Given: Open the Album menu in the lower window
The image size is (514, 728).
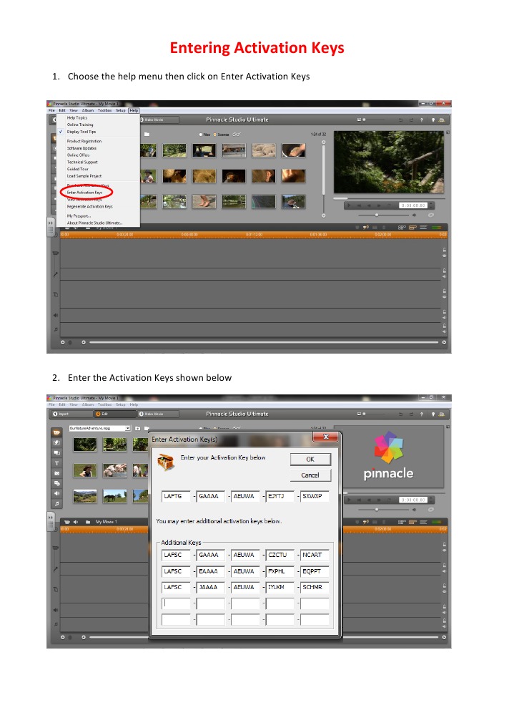Looking at the screenshot, I should coord(87,404).
